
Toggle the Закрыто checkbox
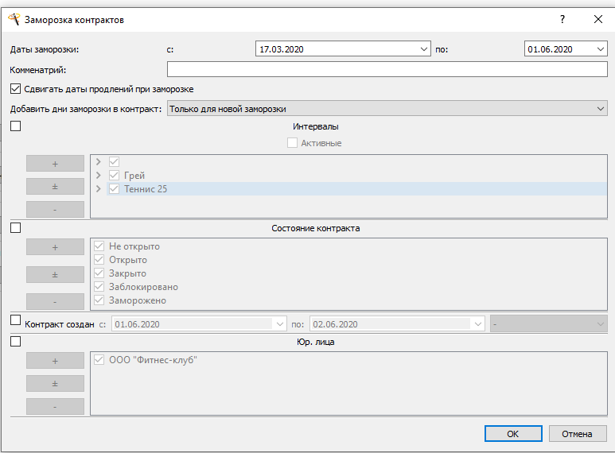(x=99, y=273)
